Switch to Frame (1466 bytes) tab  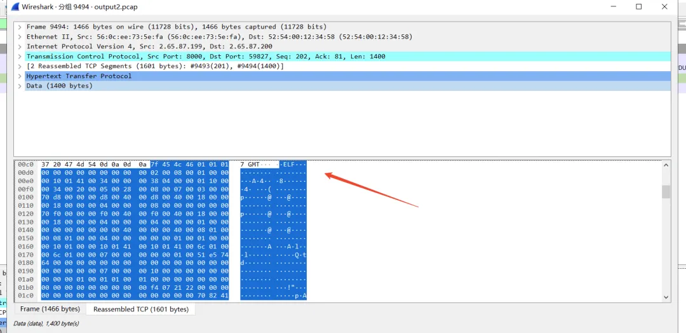coord(50,309)
